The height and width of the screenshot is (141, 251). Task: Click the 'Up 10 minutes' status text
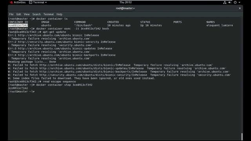coord(151,25)
